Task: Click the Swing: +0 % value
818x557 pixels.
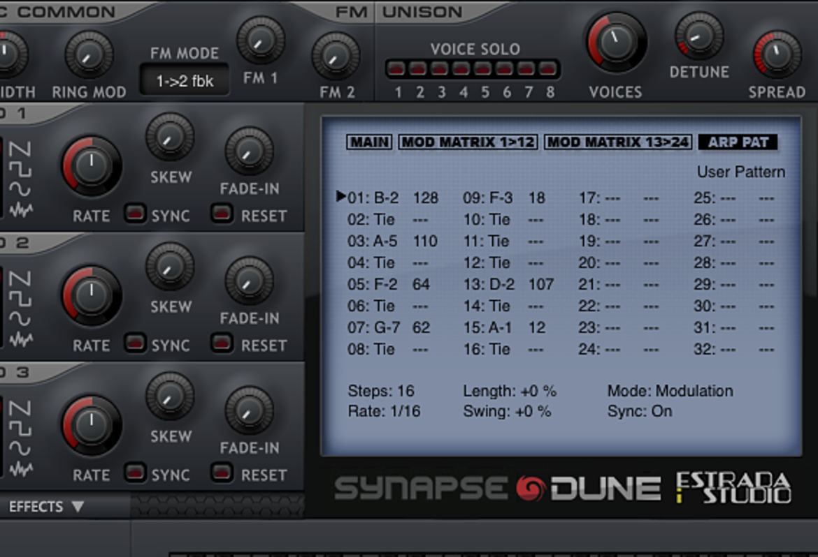Action: (x=507, y=411)
